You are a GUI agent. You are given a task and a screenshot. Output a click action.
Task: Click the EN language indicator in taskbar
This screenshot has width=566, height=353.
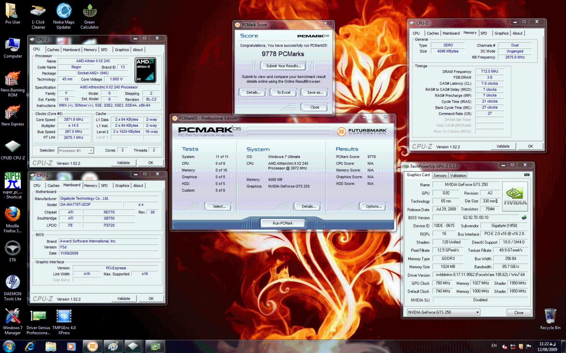[x=494, y=346]
